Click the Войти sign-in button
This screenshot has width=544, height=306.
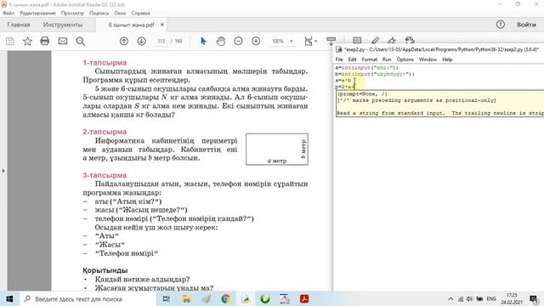(x=526, y=25)
